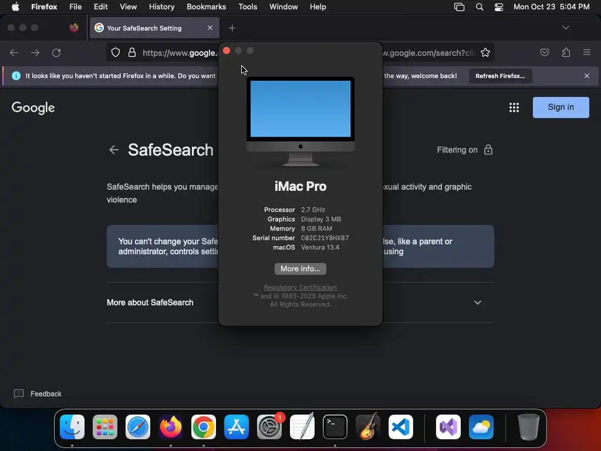This screenshot has width=601, height=451.
Task: Open Launchpad from the Dock
Action: tap(105, 427)
